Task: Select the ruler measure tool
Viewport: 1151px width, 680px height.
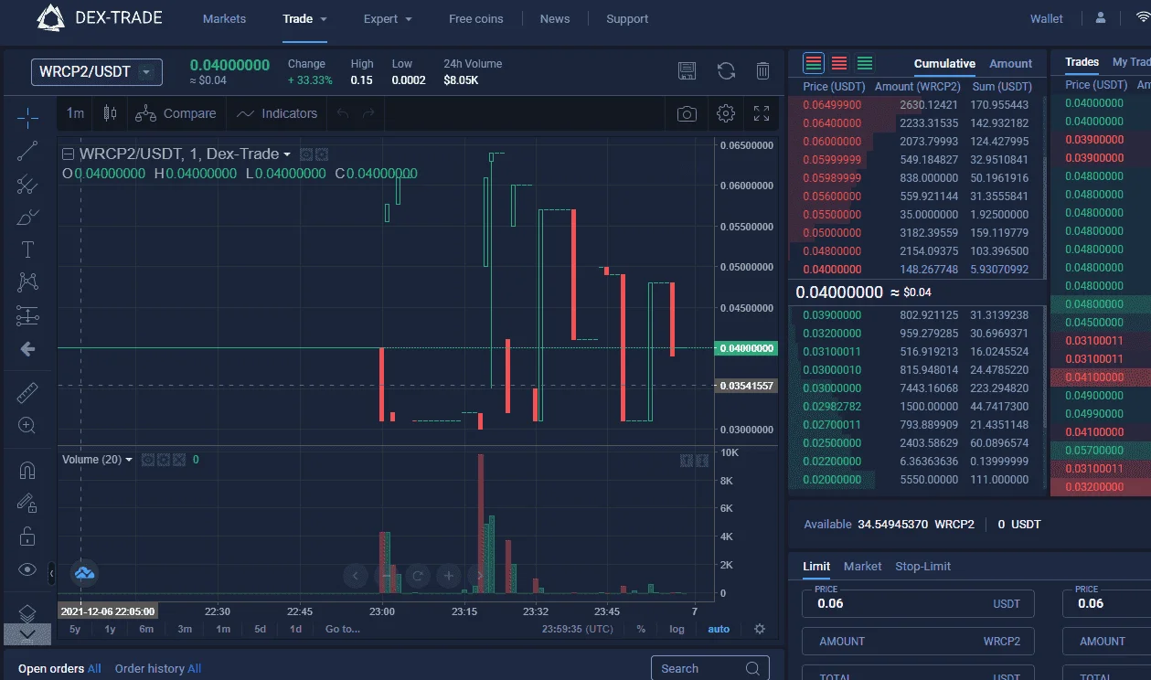Action: click(x=27, y=393)
